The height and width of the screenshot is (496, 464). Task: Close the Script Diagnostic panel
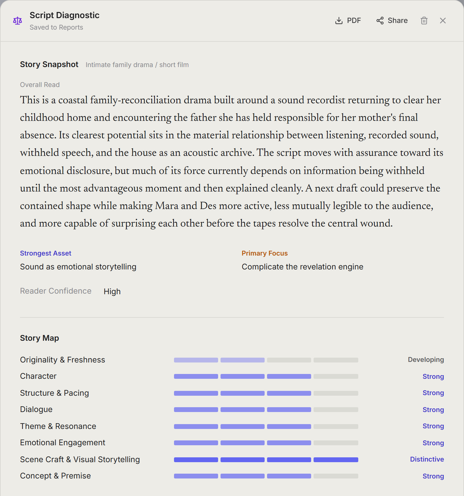coord(443,21)
